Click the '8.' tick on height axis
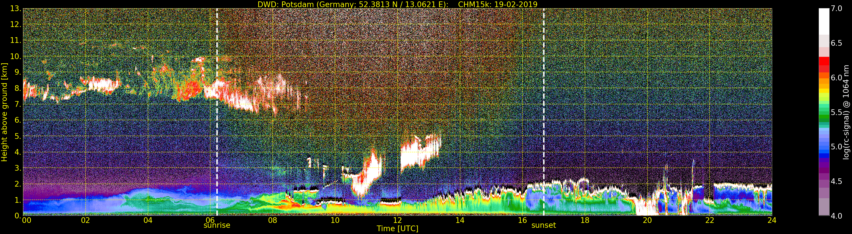The height and width of the screenshot is (234, 852). point(18,88)
